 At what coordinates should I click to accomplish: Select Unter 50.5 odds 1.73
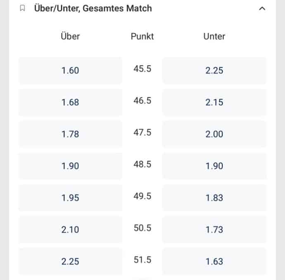[x=214, y=230]
